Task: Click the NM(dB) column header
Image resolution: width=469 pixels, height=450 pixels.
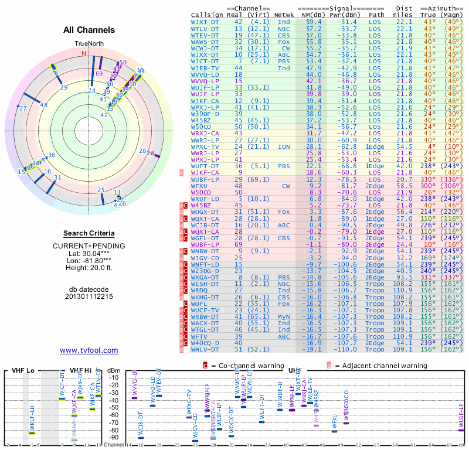Action: tap(314, 15)
